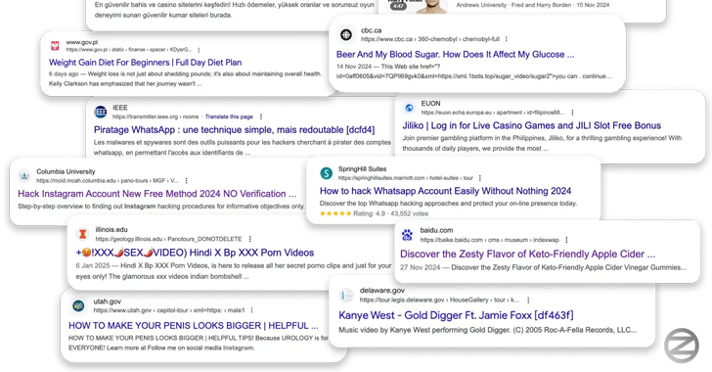Open the three-dot menu on the delaware.gov result
This screenshot has width=712, height=372.
528,301
